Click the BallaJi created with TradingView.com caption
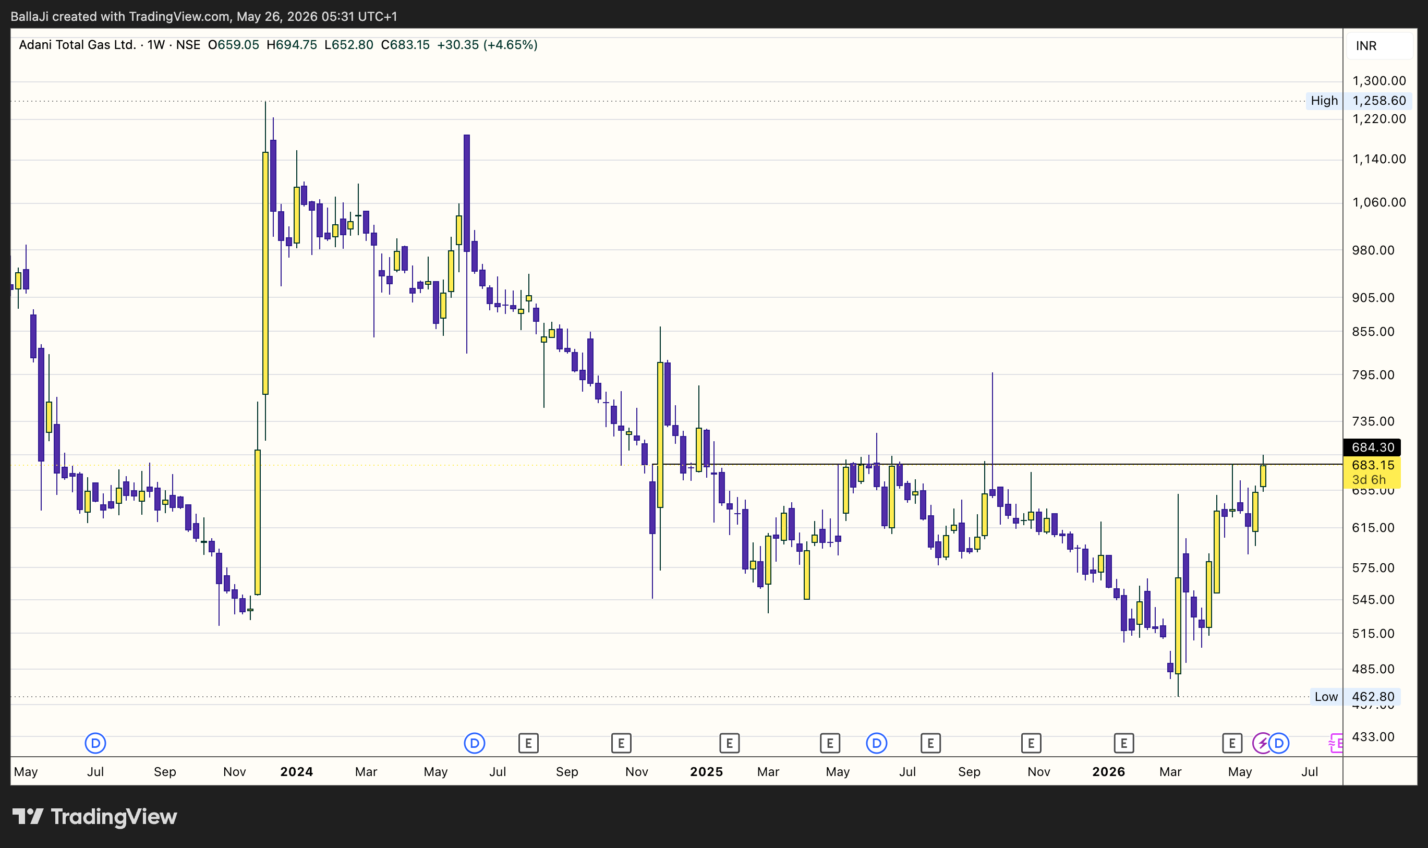This screenshot has width=1428, height=848. coord(204,17)
